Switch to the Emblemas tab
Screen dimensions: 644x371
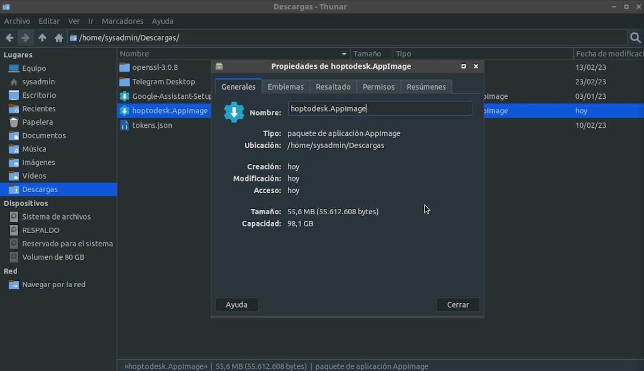pos(286,86)
